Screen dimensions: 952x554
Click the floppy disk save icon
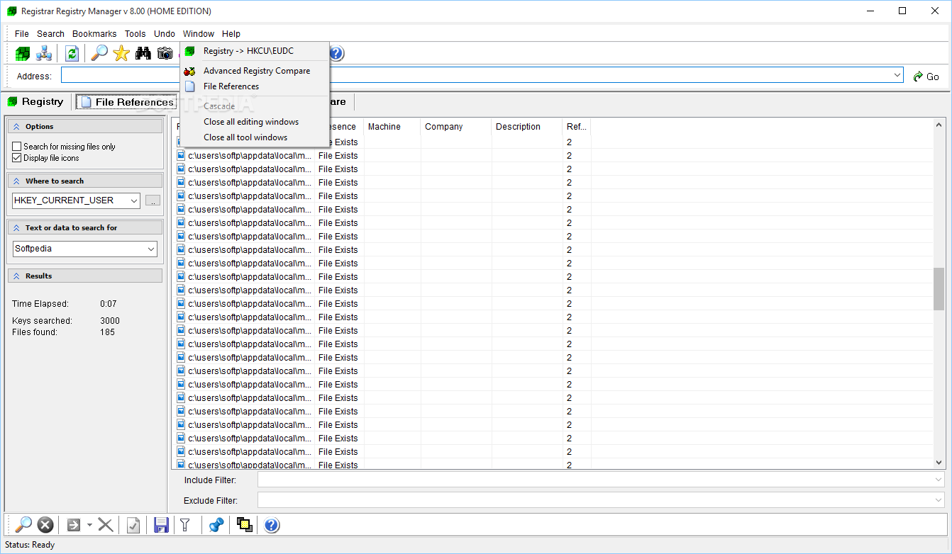(x=161, y=525)
